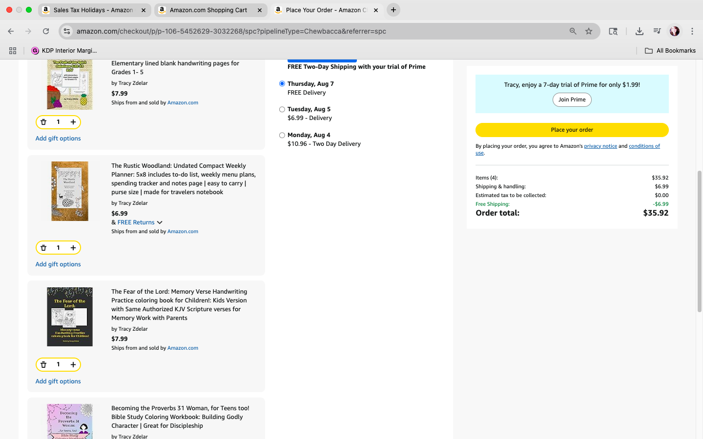Click the zoom magnifier icon in address bar
This screenshot has width=703, height=439.
(x=573, y=31)
